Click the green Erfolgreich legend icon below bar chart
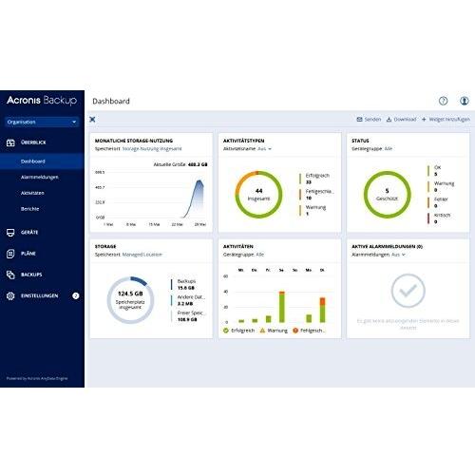This screenshot has width=475, height=475. [226, 331]
